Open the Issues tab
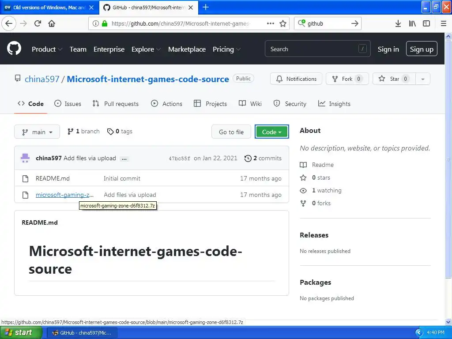452x339 pixels. pos(68,104)
